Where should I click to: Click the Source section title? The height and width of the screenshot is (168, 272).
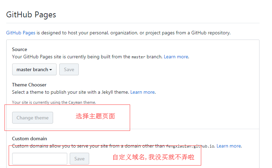coord(19,49)
